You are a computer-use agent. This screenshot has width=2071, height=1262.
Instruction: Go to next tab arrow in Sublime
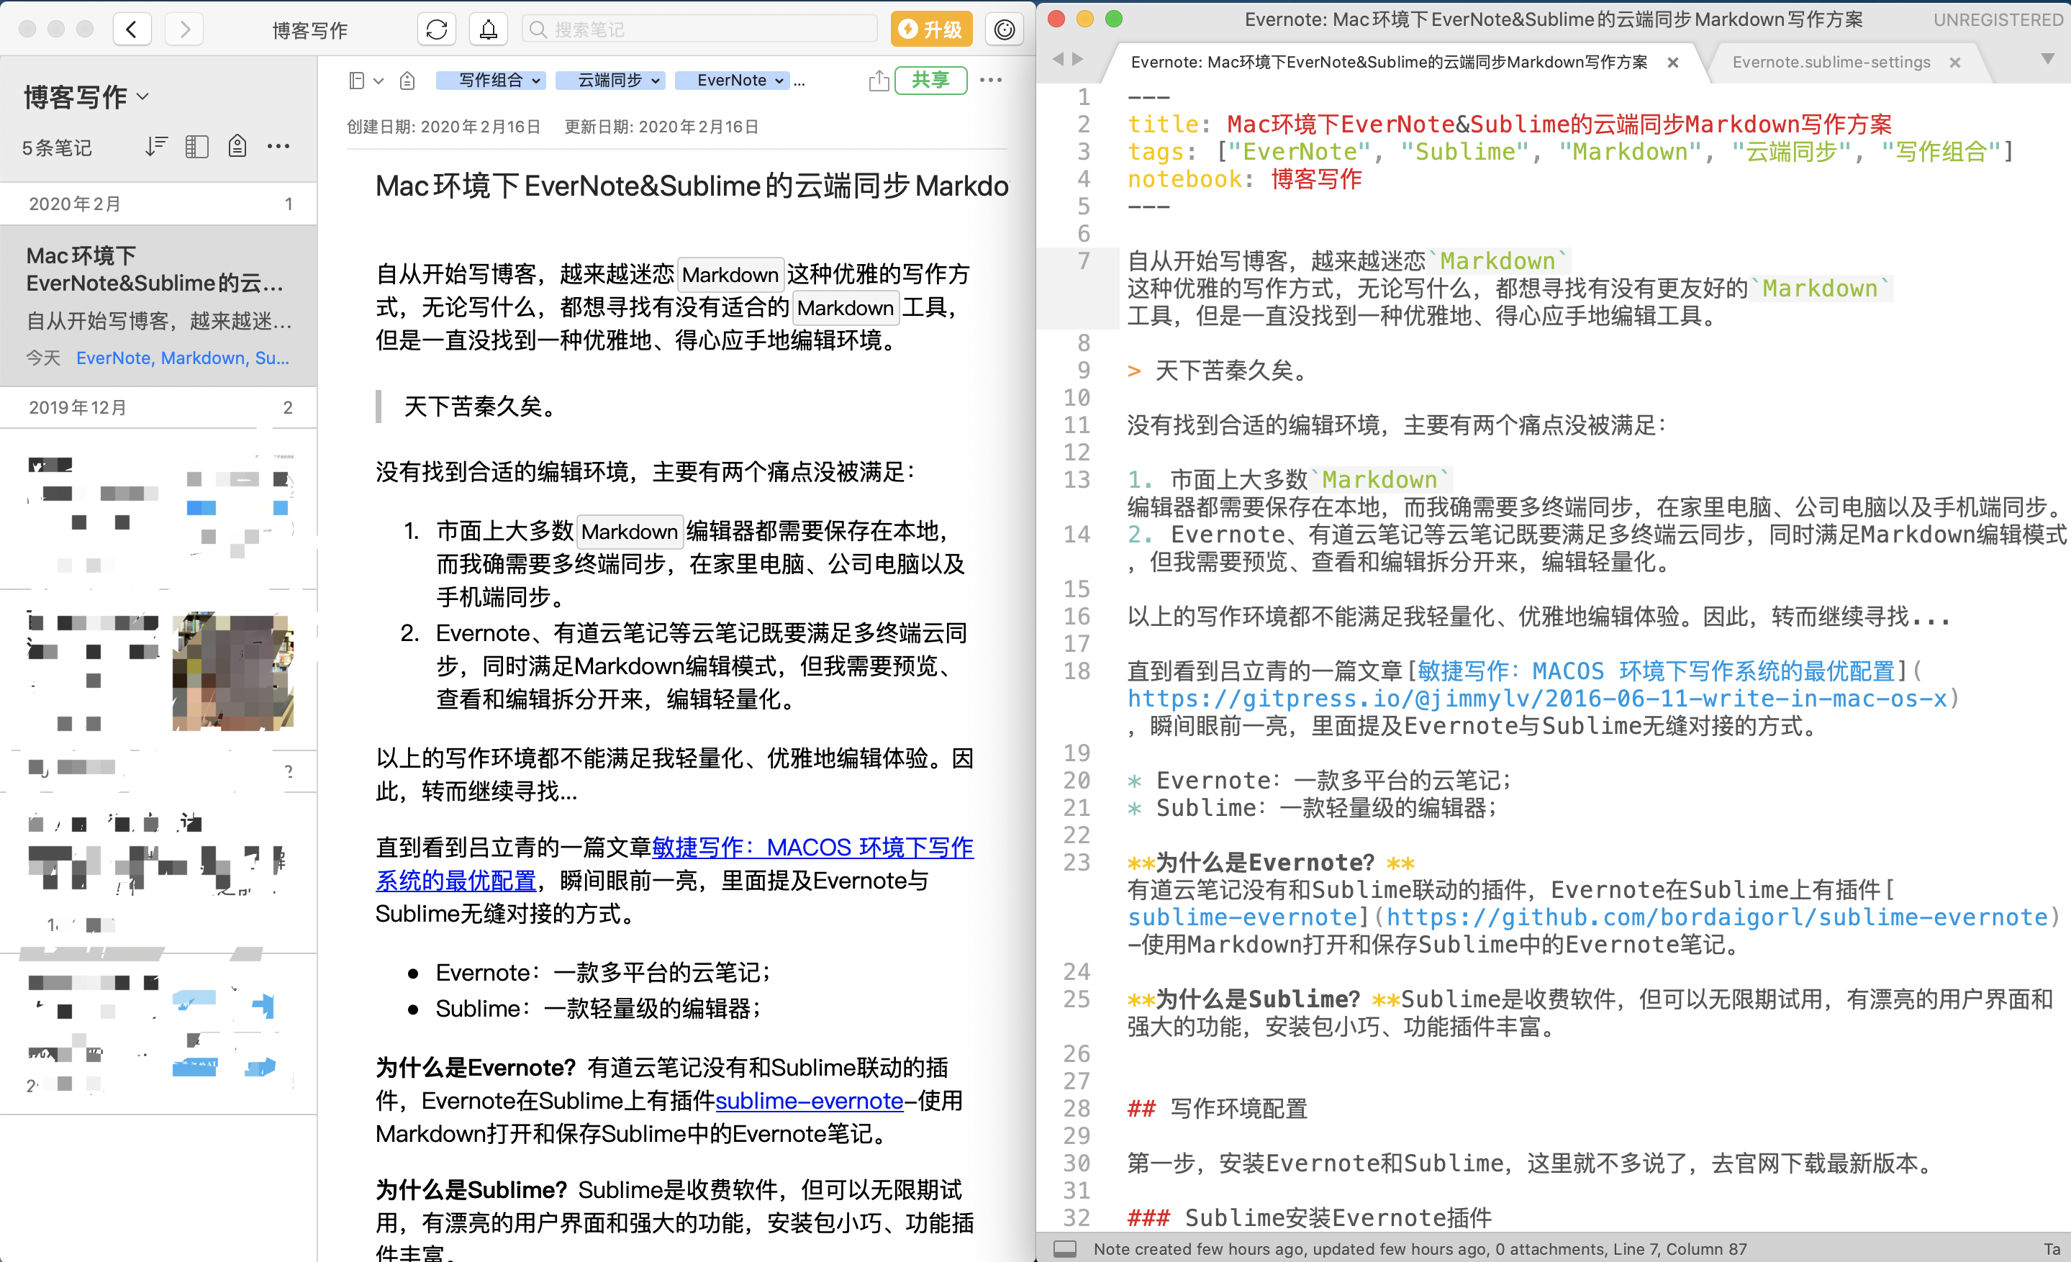click(1077, 59)
